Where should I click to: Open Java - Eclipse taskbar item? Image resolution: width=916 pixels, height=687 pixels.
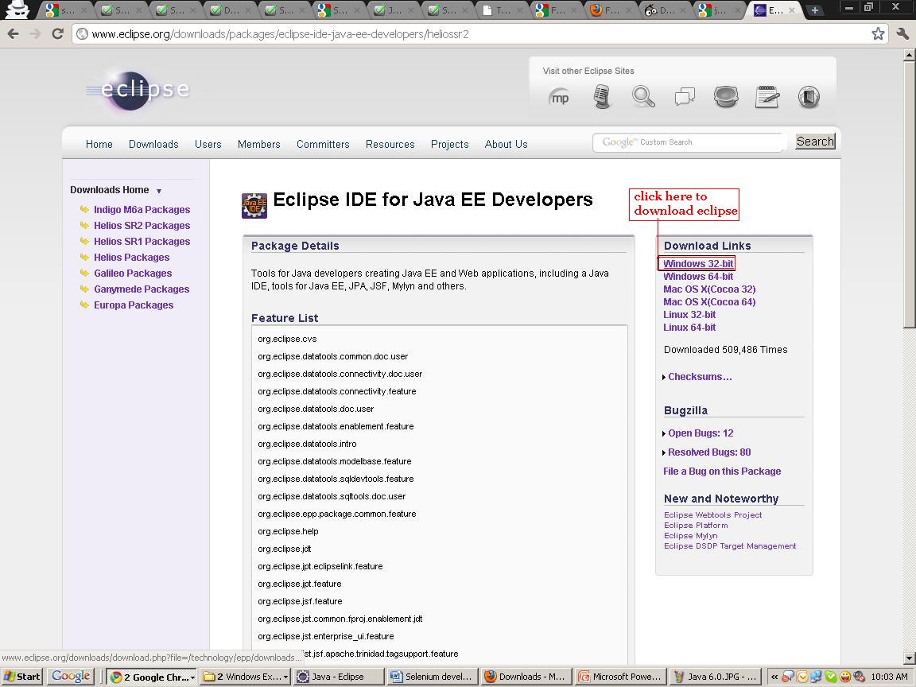click(x=338, y=677)
